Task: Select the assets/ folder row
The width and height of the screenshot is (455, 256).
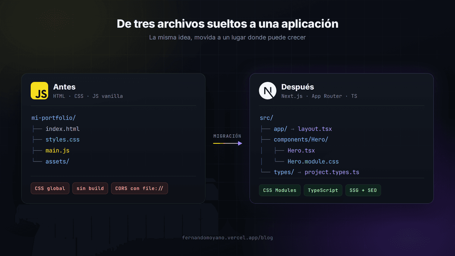Action: pos(57,161)
